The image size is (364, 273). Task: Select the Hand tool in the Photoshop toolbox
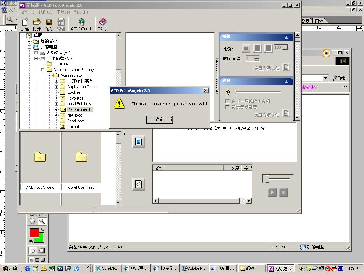click(32, 221)
